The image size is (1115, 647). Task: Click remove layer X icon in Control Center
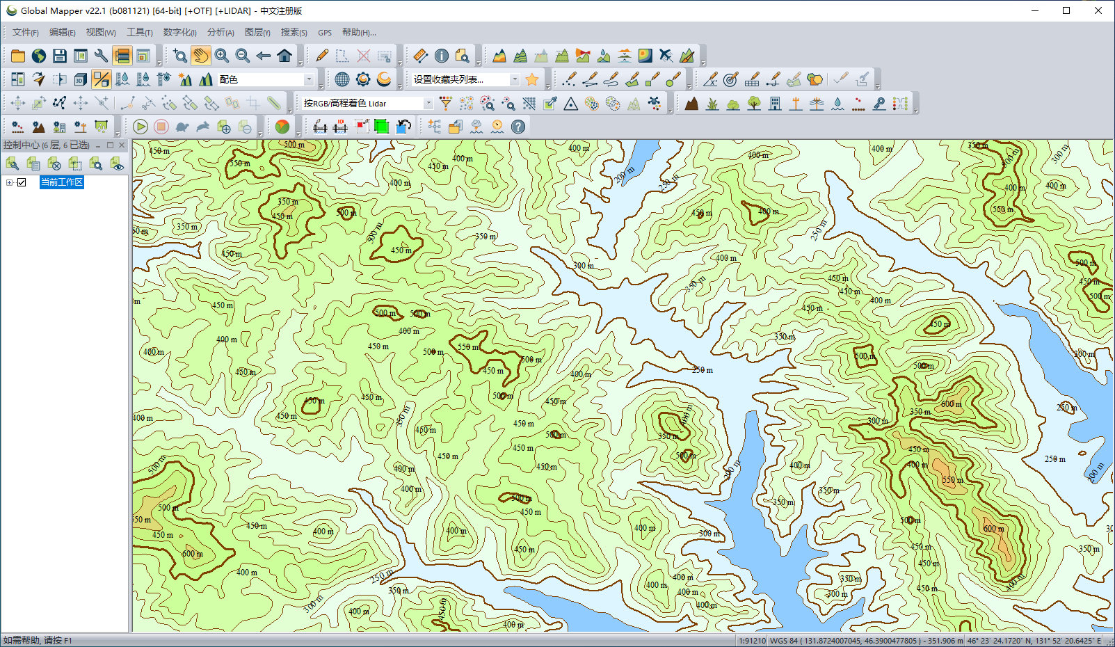[x=54, y=164]
